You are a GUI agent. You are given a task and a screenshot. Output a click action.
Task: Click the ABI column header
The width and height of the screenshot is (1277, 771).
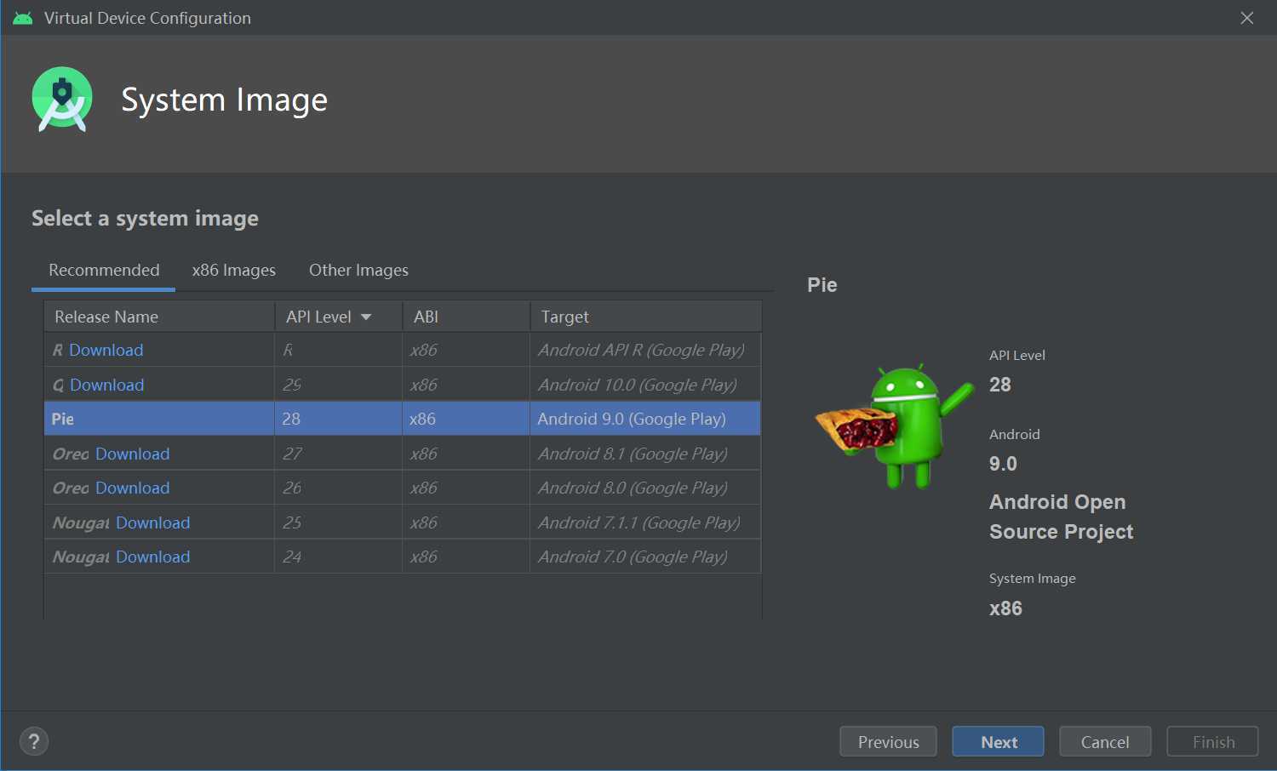click(466, 317)
